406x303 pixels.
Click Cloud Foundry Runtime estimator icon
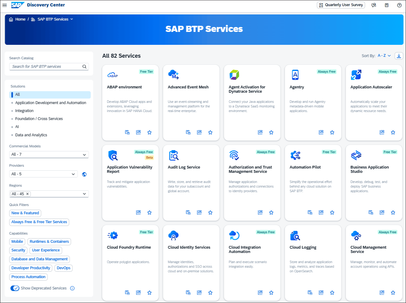[127, 293]
